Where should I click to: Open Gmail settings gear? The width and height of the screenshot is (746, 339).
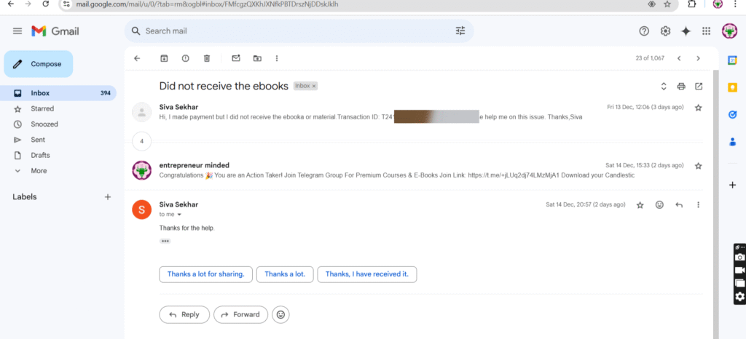click(x=665, y=31)
